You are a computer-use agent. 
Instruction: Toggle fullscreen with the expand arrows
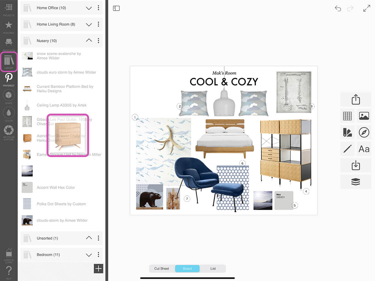(x=367, y=8)
